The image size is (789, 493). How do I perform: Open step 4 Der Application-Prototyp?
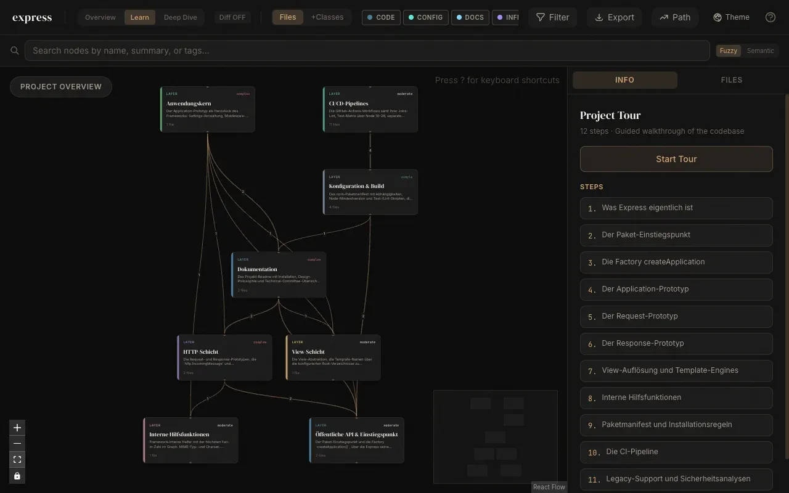tap(676, 290)
